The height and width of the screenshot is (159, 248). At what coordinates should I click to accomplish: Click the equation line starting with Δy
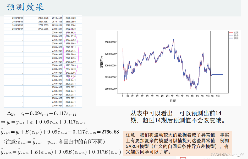[42, 114]
